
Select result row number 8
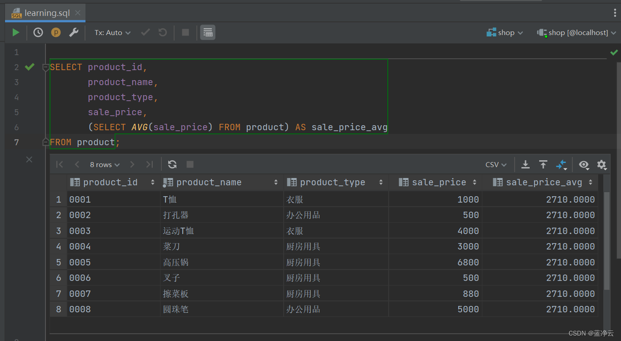(x=58, y=309)
